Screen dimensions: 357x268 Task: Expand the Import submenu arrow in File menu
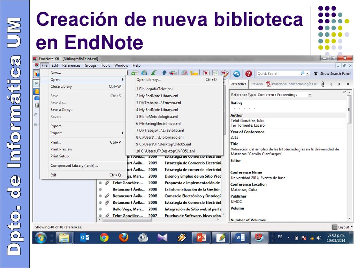pos(123,133)
